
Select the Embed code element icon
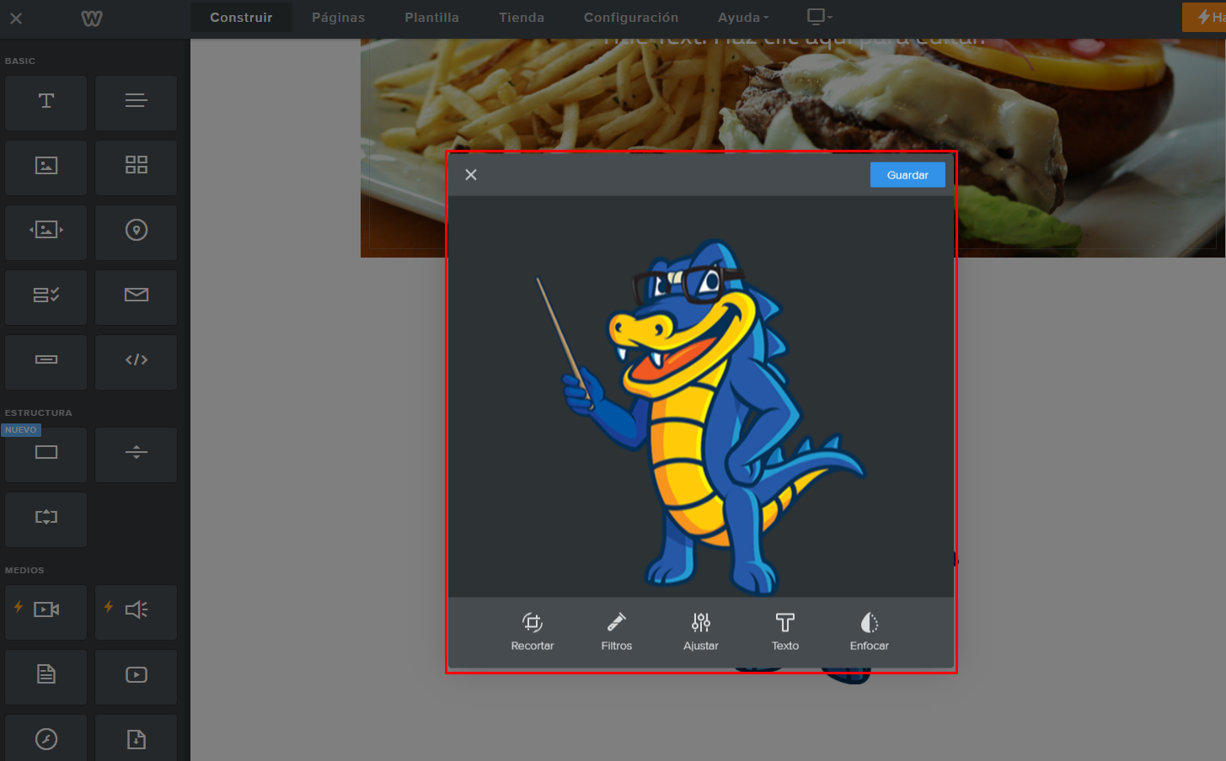click(137, 362)
